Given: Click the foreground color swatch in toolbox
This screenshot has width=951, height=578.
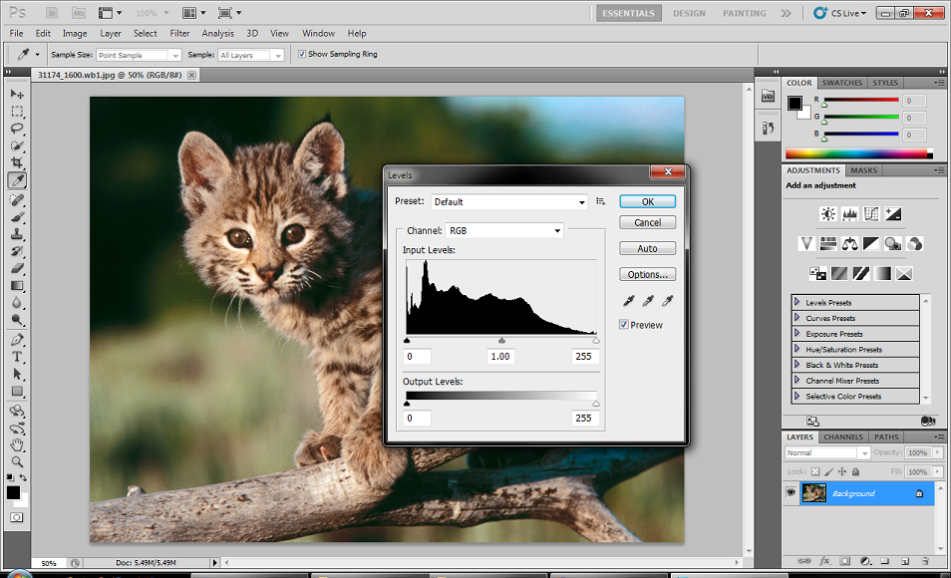Looking at the screenshot, I should 13,493.
